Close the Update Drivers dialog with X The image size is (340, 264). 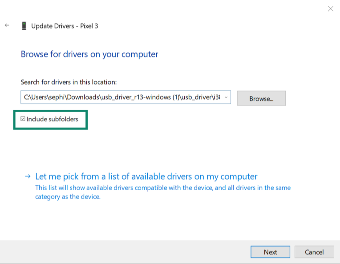click(x=330, y=8)
